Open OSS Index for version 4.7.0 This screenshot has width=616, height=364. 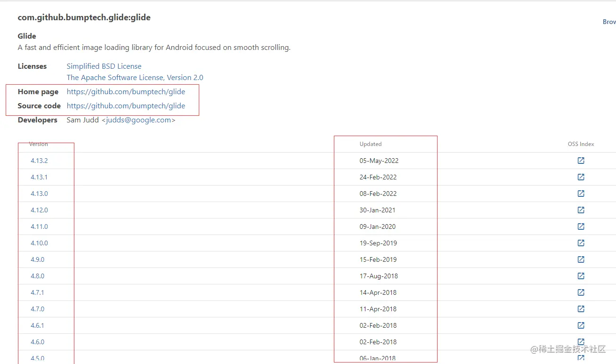(581, 309)
